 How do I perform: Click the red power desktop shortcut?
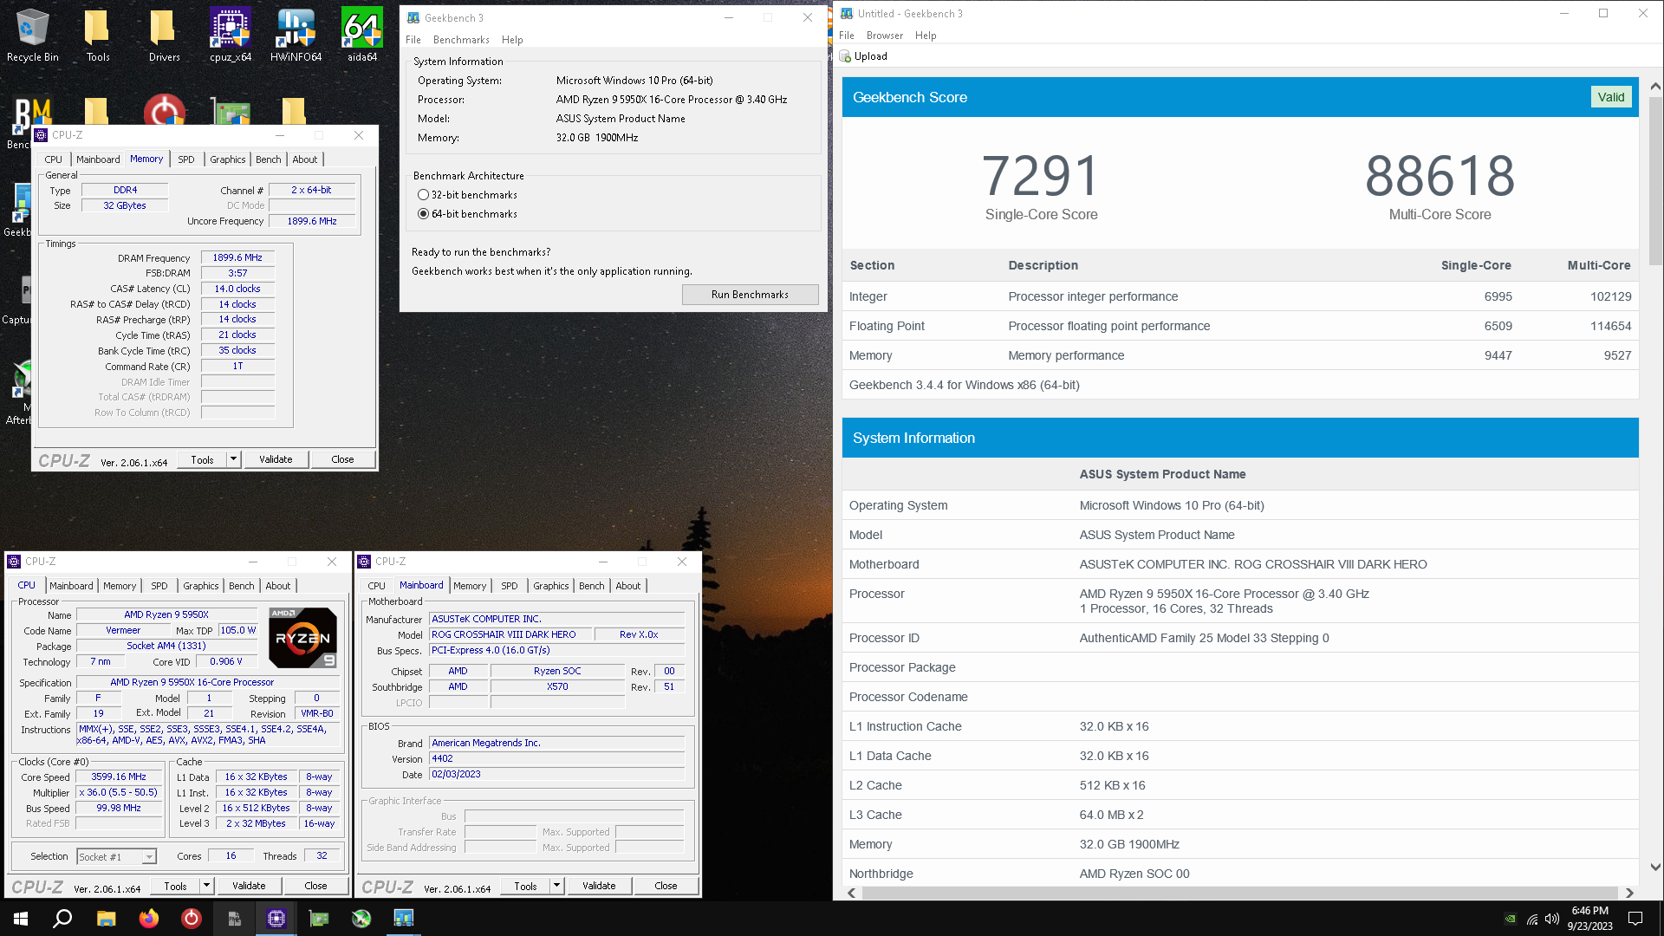pyautogui.click(x=164, y=111)
